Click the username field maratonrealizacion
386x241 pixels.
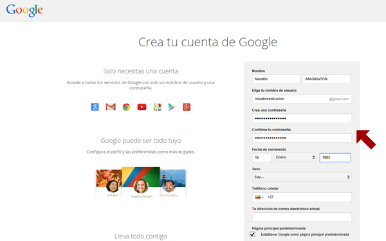(x=302, y=99)
